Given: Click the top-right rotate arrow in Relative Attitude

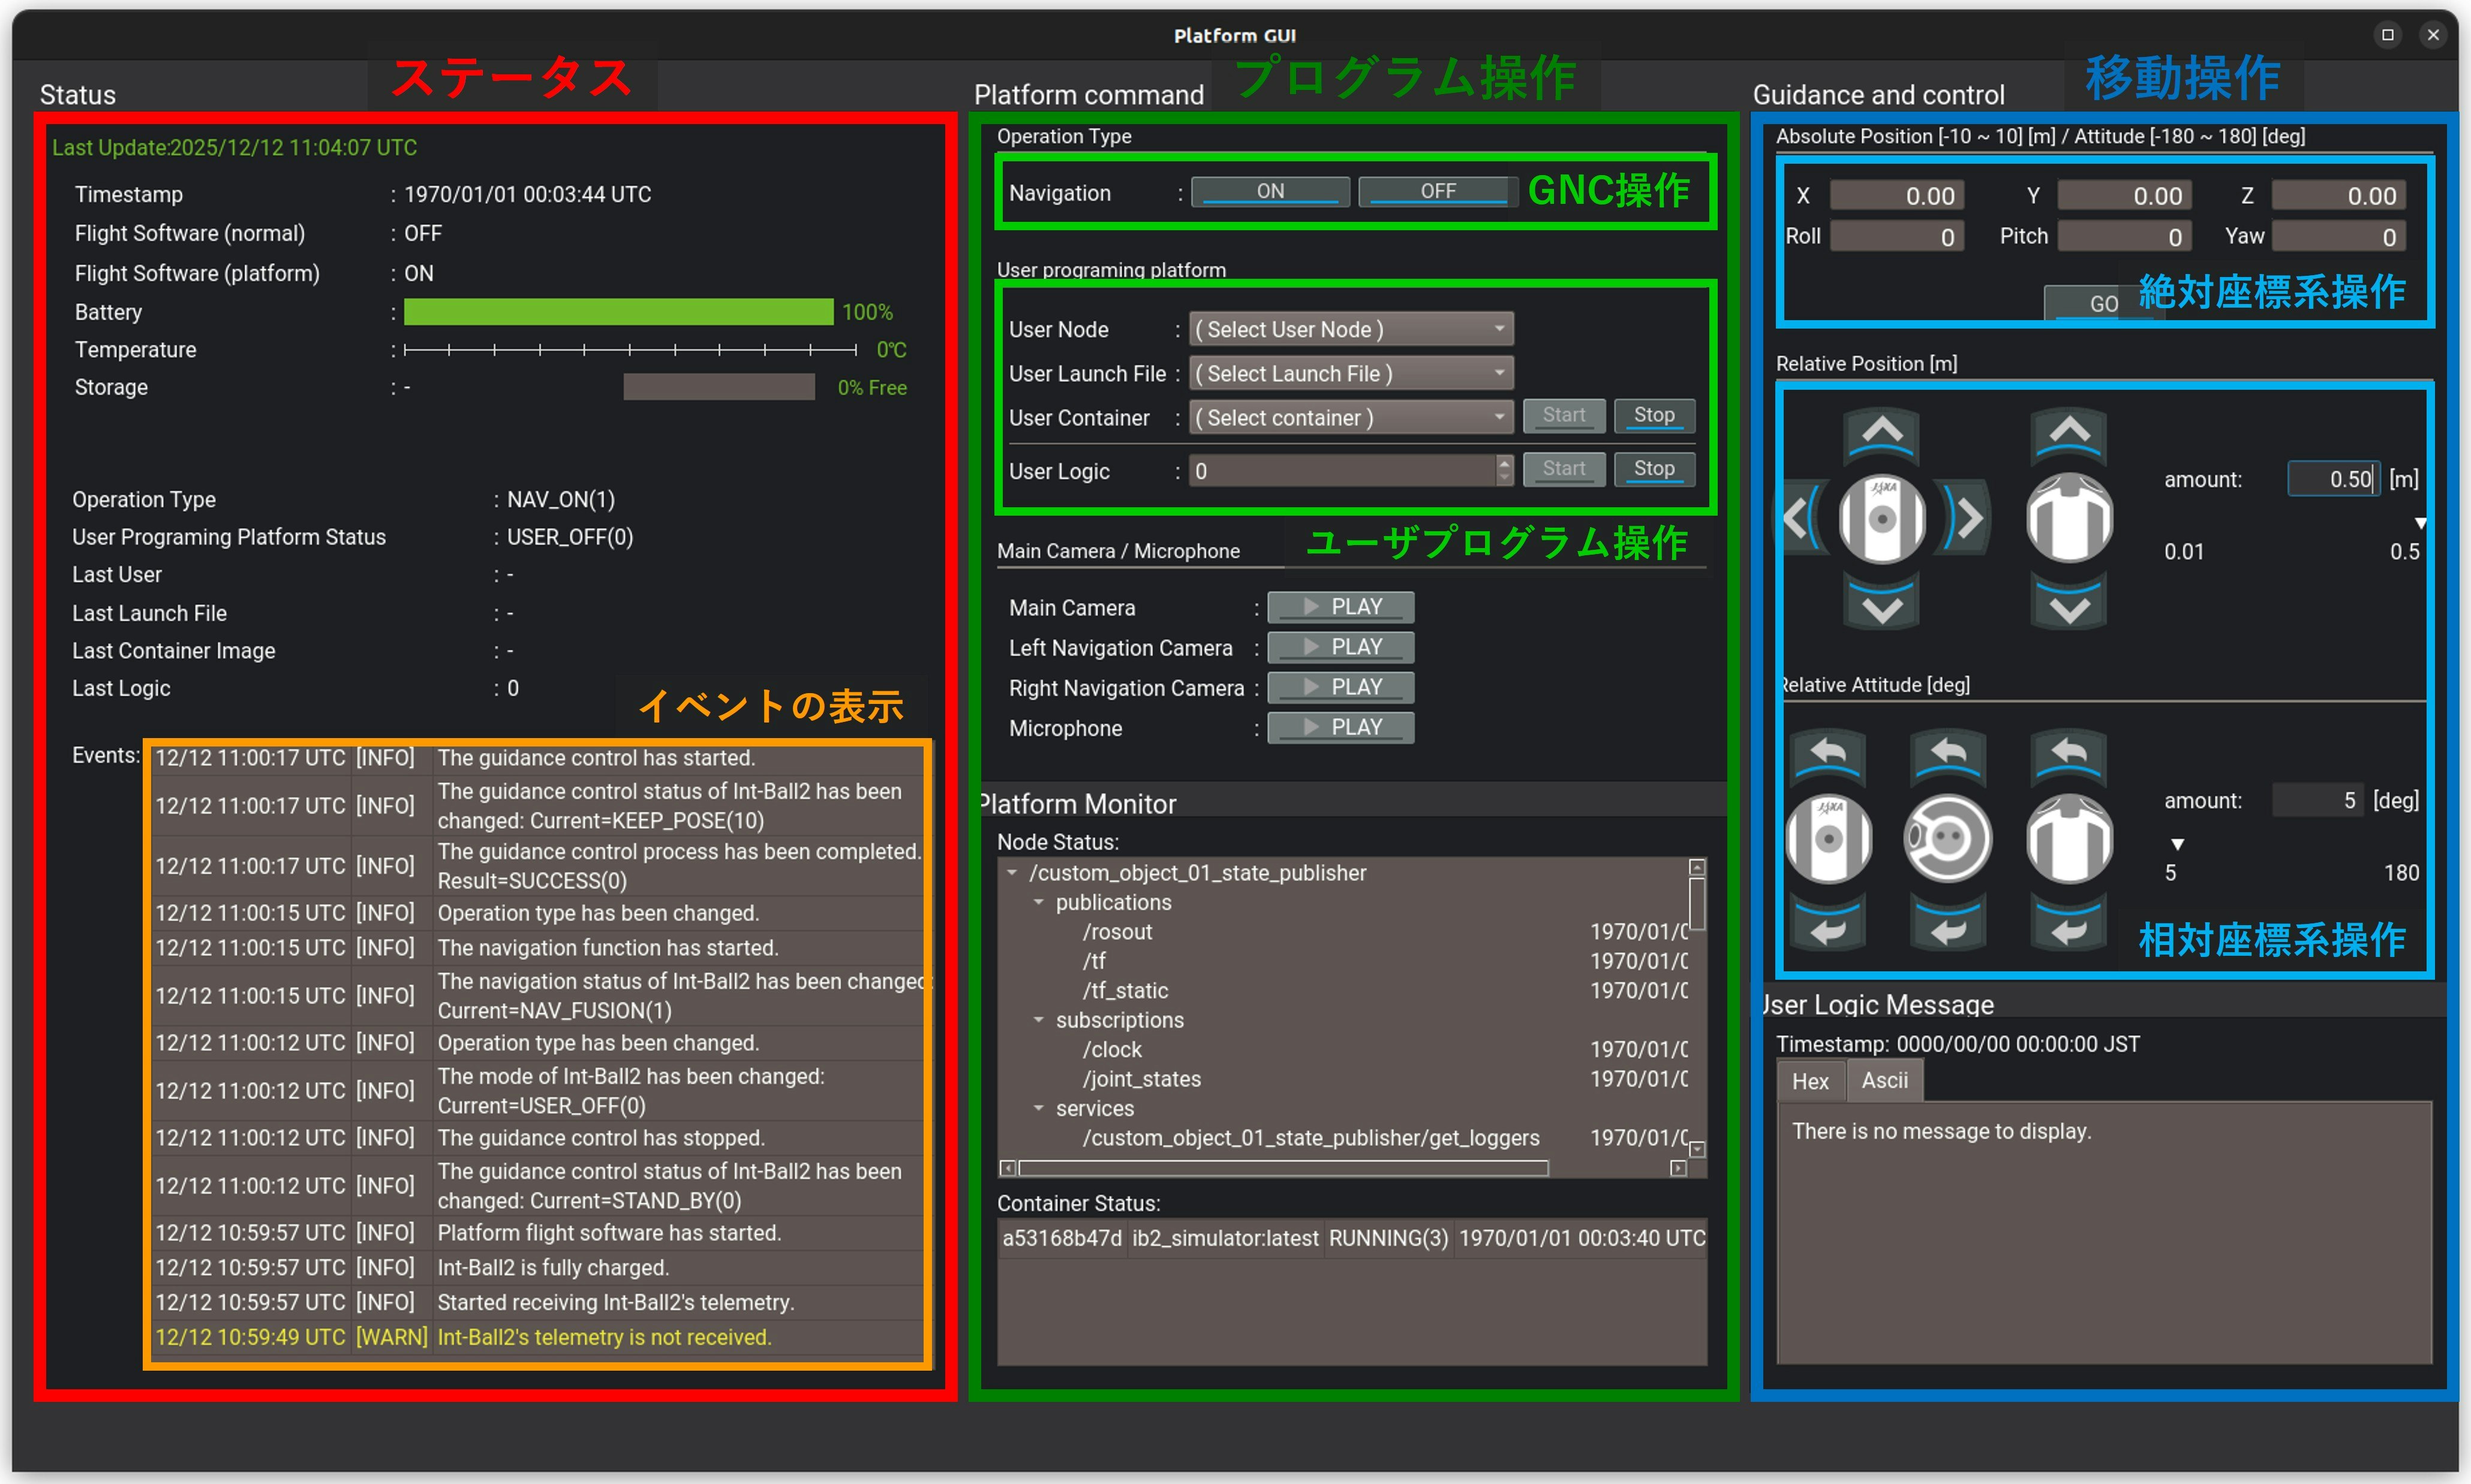Looking at the screenshot, I should (2068, 754).
